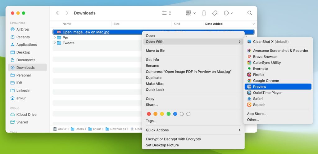Sort by the Kind column header
Image resolution: width=318 pixels, height=154 pixels.
177,24
